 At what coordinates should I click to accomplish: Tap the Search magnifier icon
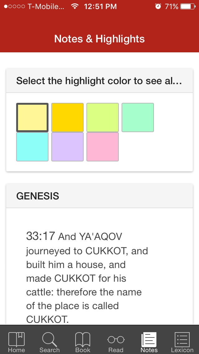pyautogui.click(x=49, y=340)
